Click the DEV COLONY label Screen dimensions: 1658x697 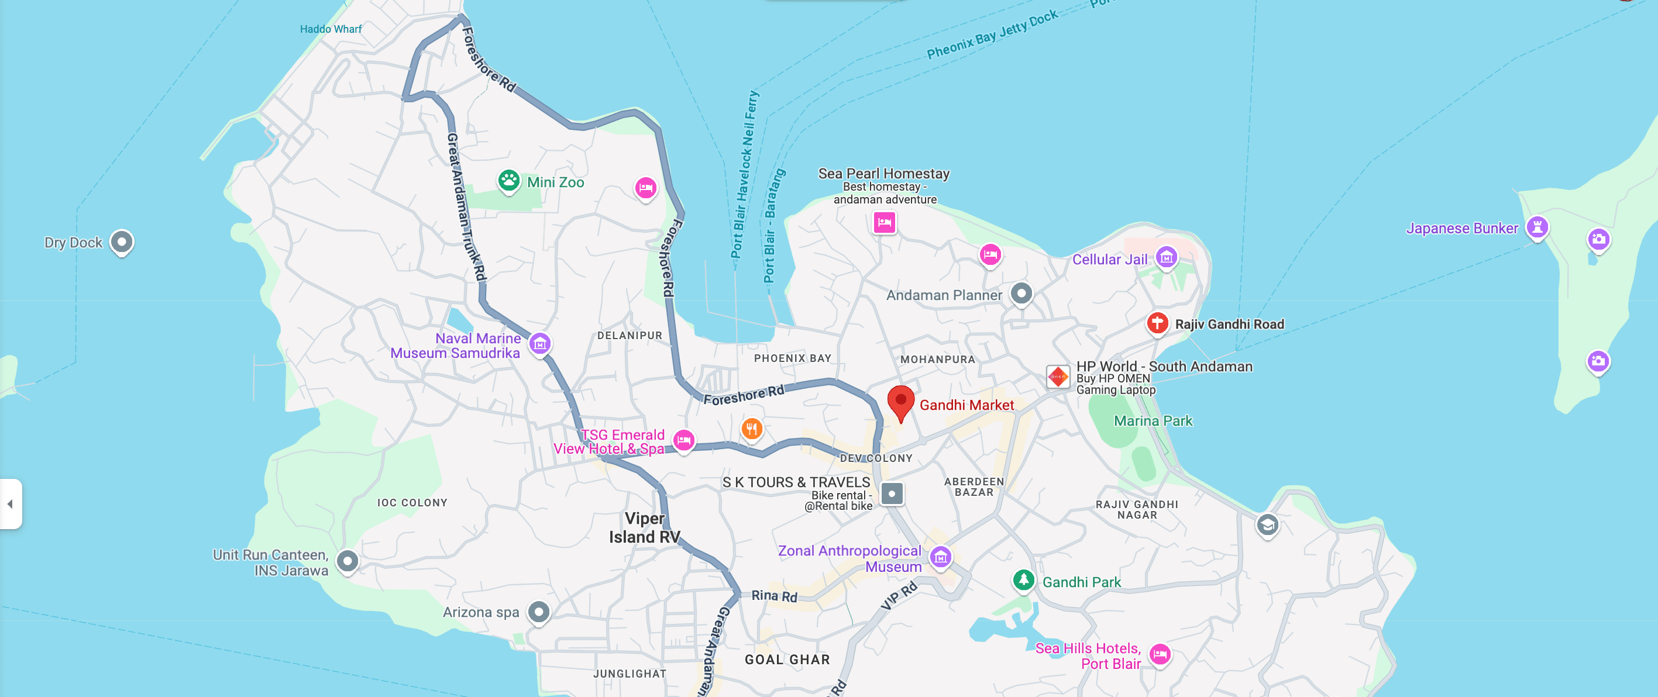click(x=876, y=458)
